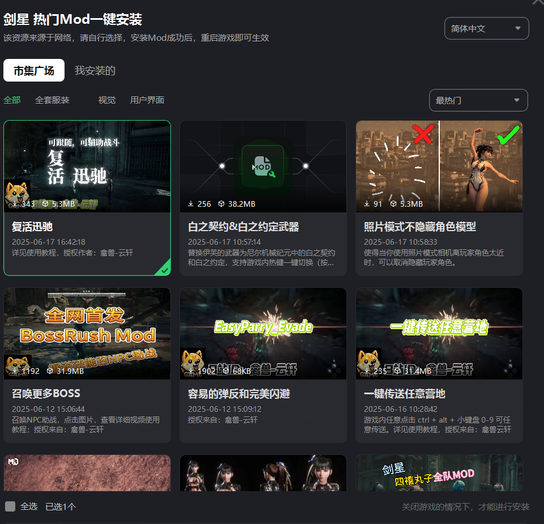Tick the 全选 select-all checkbox

coord(10,506)
